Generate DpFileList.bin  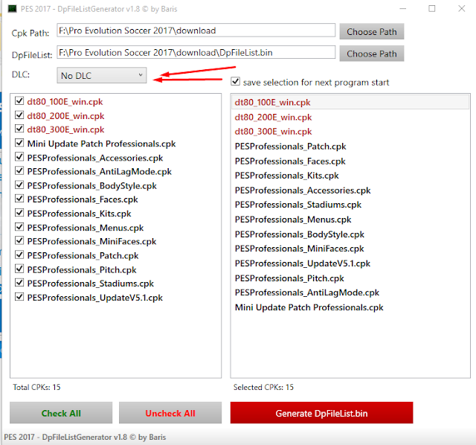pos(321,413)
